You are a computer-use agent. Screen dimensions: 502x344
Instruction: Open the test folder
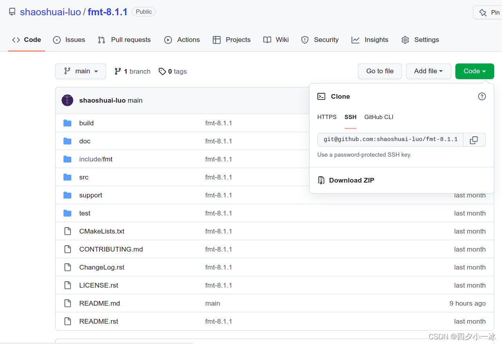point(85,213)
